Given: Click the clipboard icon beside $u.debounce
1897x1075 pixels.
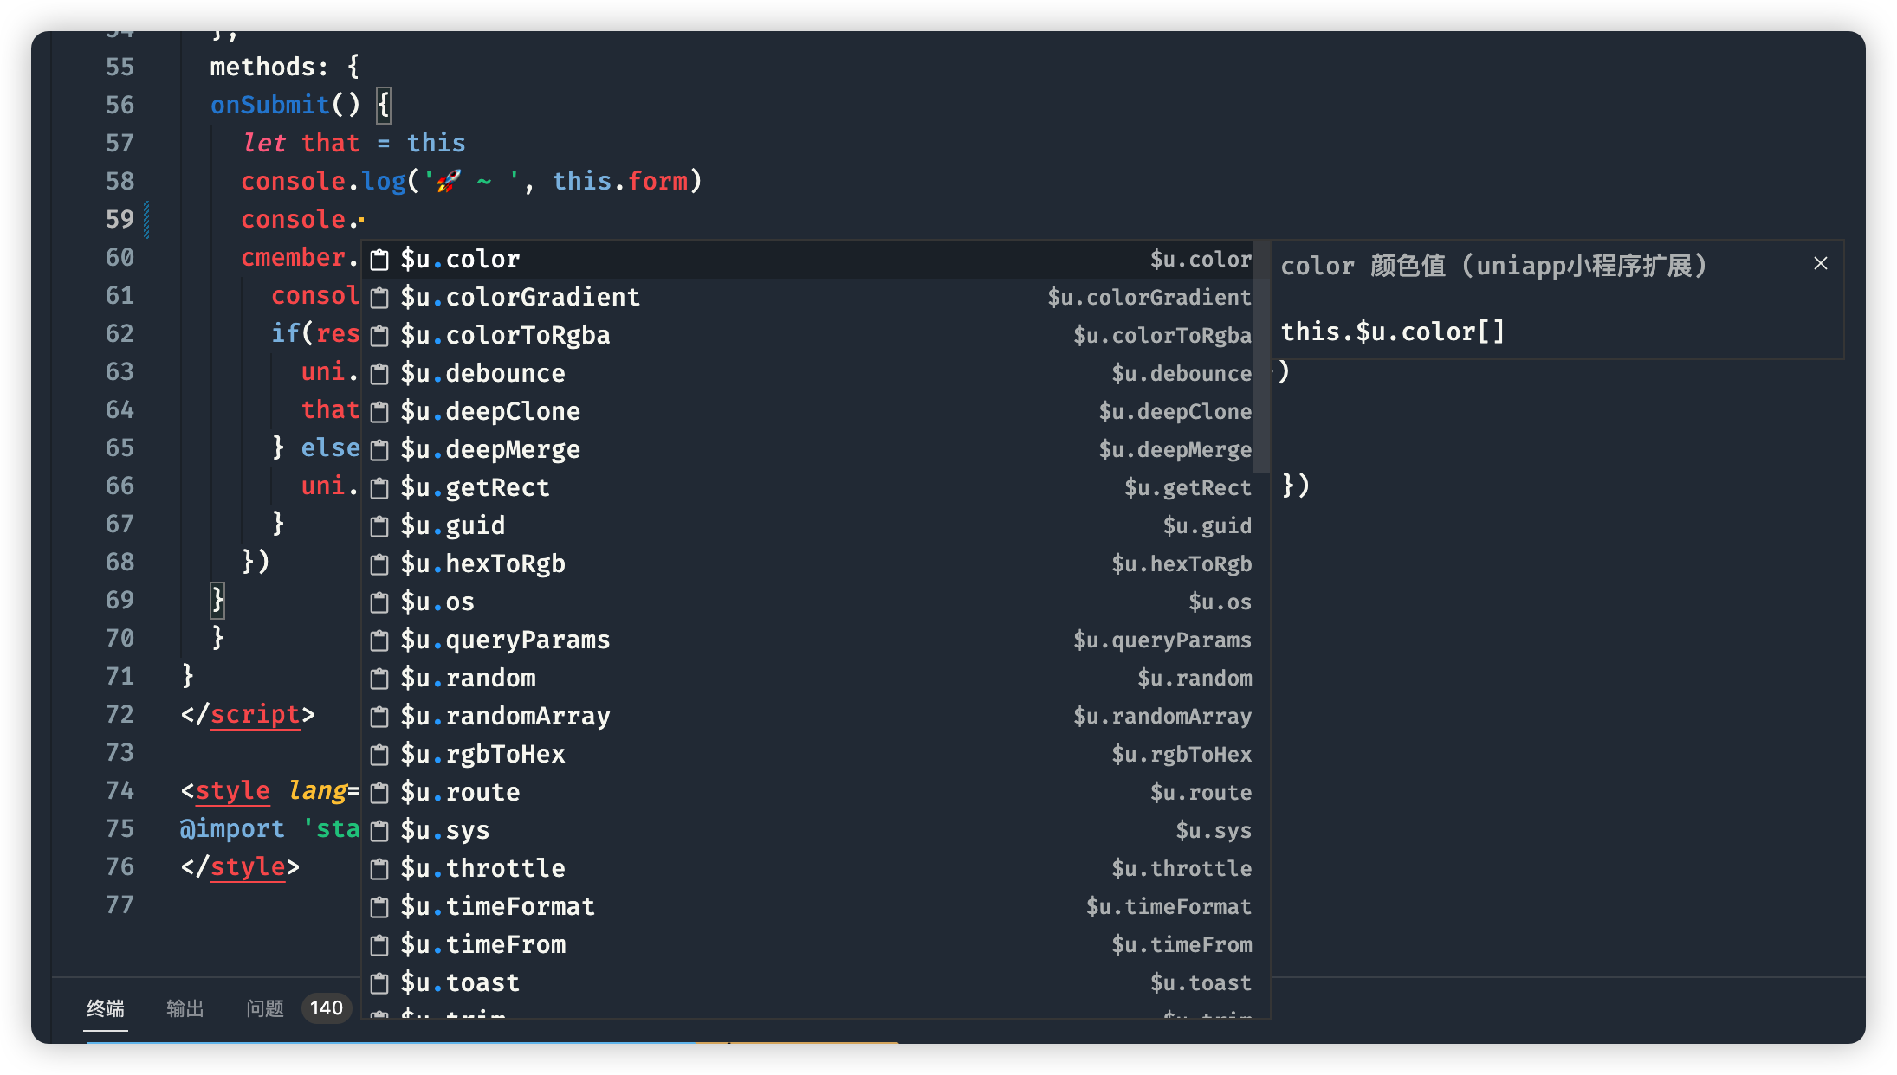Looking at the screenshot, I should [379, 373].
